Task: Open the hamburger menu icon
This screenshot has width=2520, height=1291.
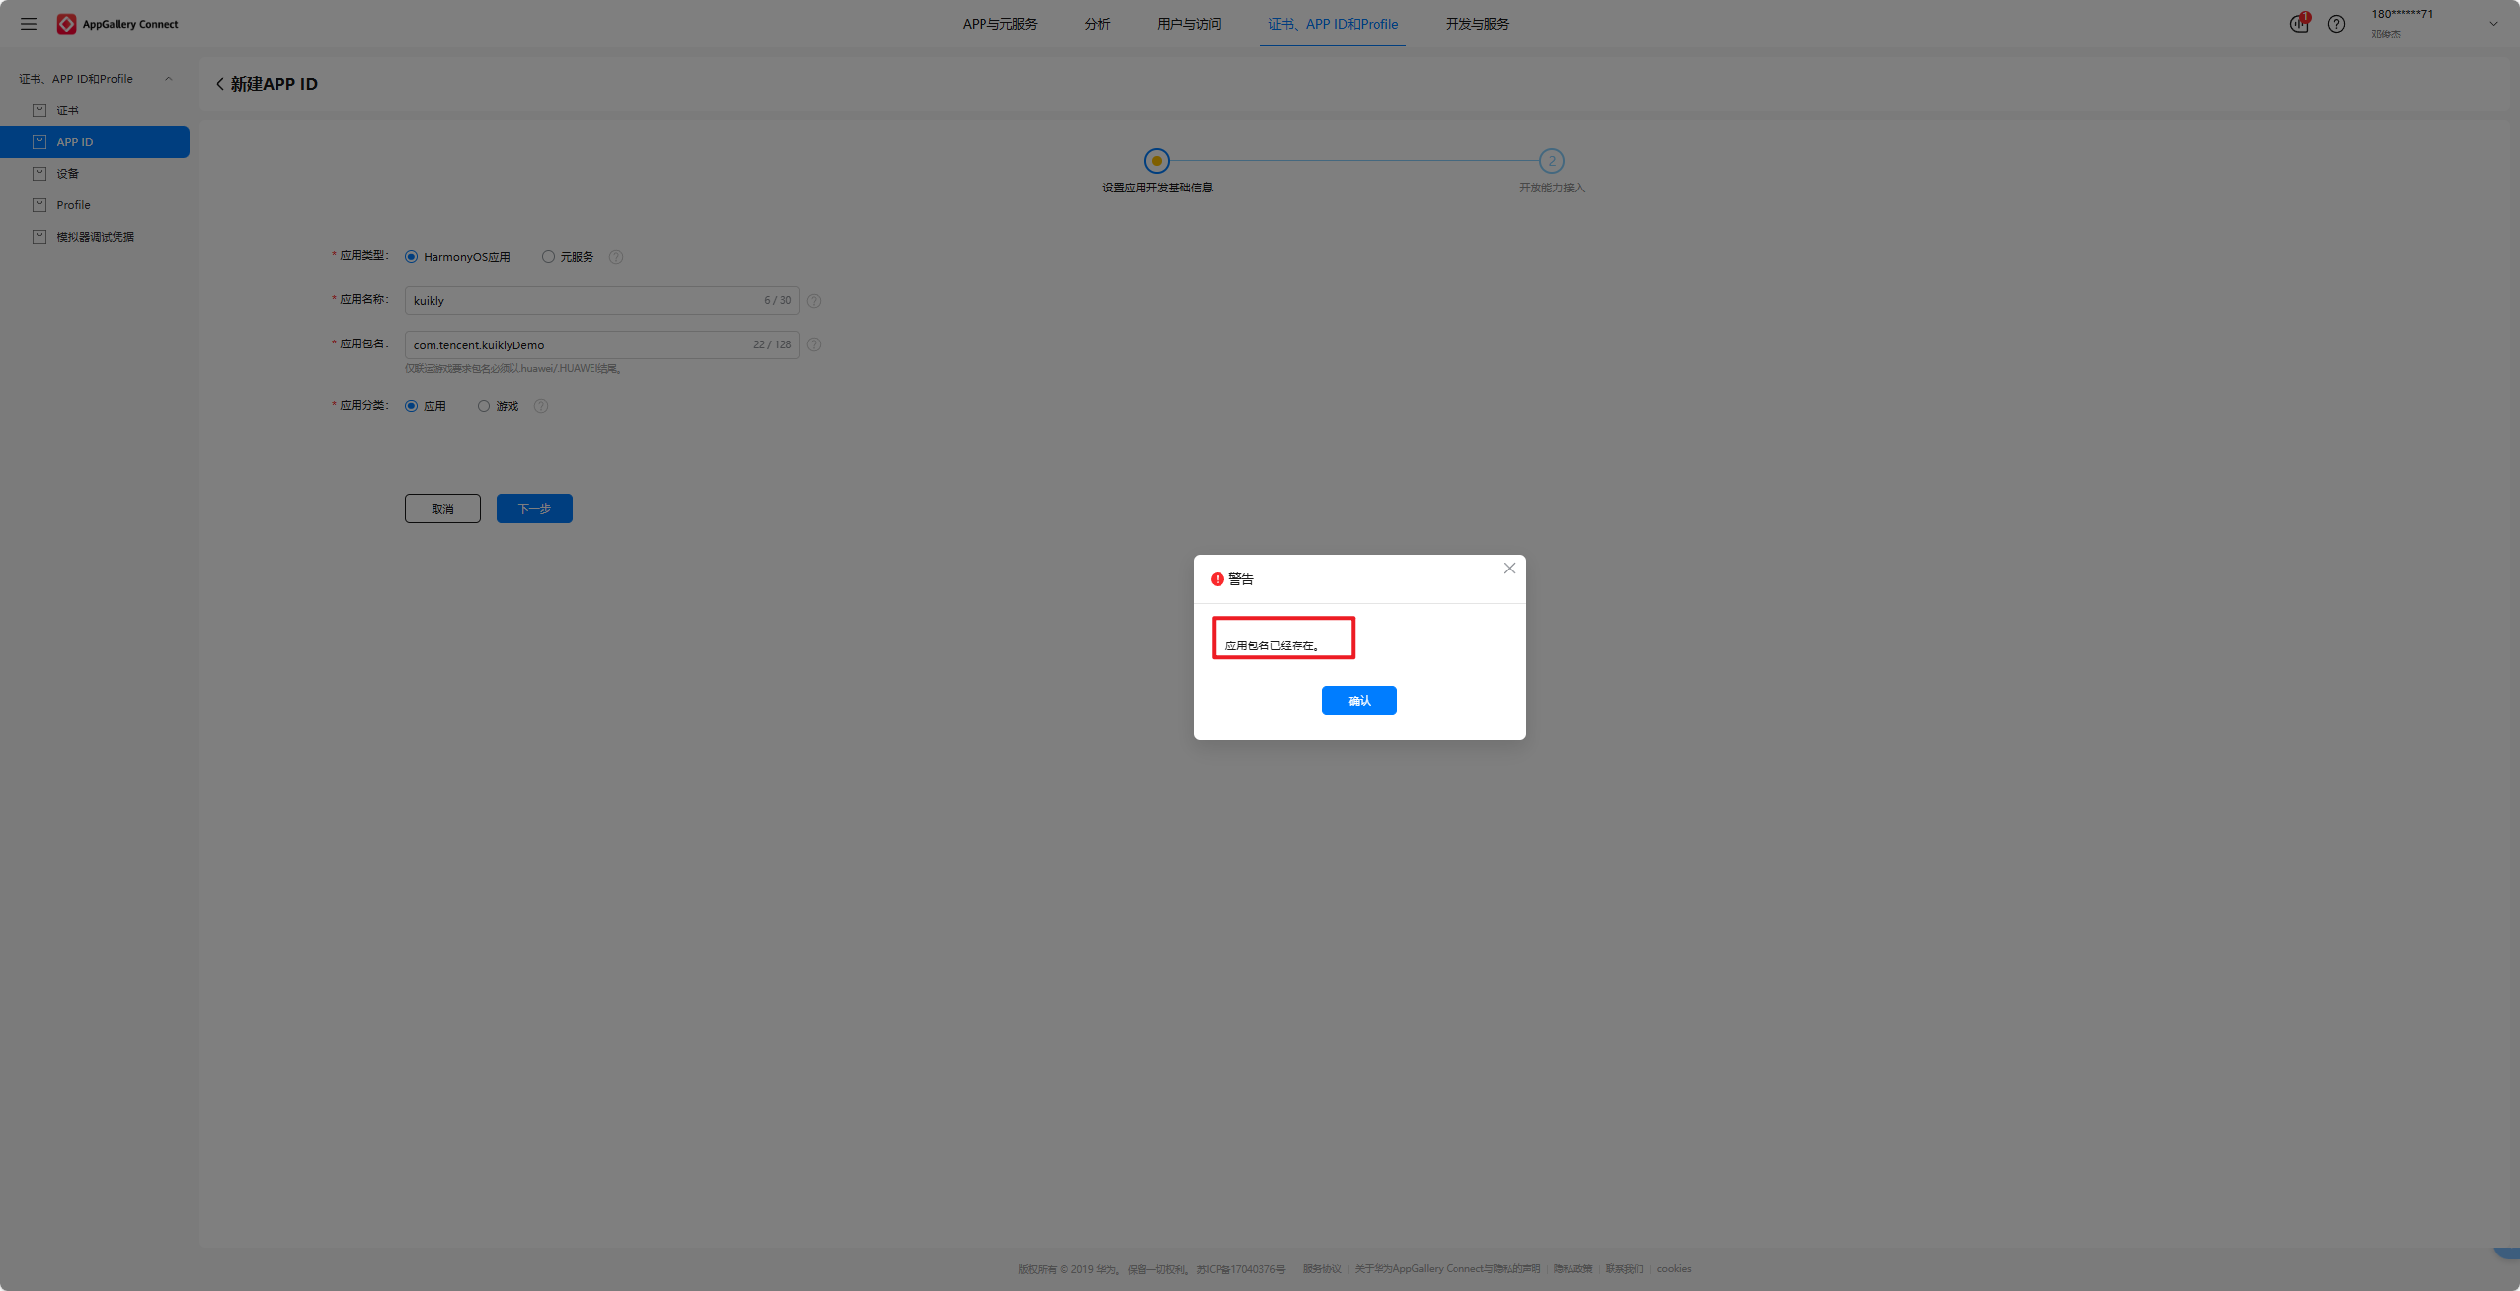Action: click(29, 24)
